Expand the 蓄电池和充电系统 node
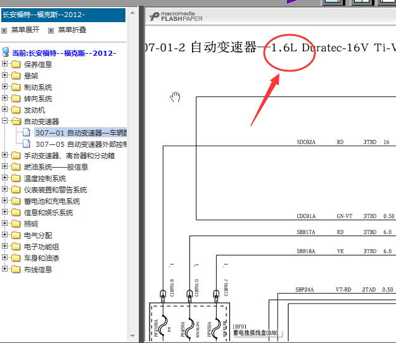The image size is (396, 343). coord(4,200)
